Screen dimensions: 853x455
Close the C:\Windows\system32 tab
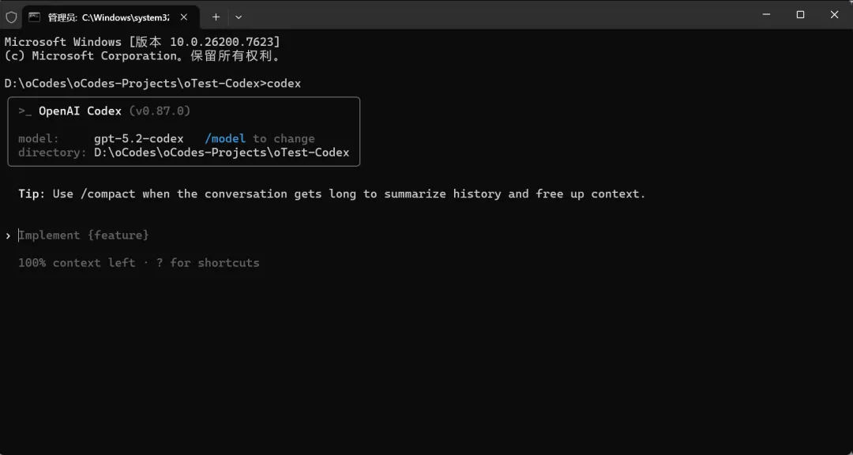(x=186, y=17)
